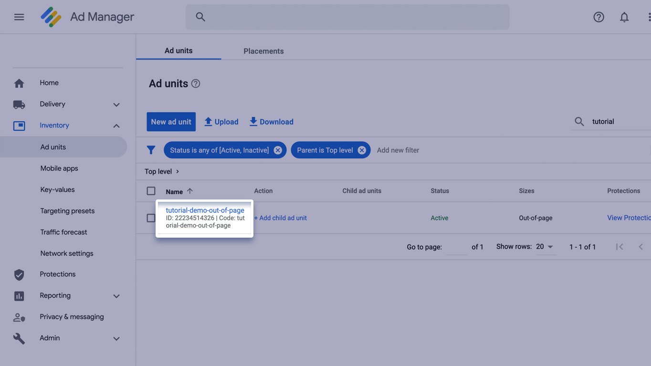Expand the Reporting menu chevron

point(116,296)
